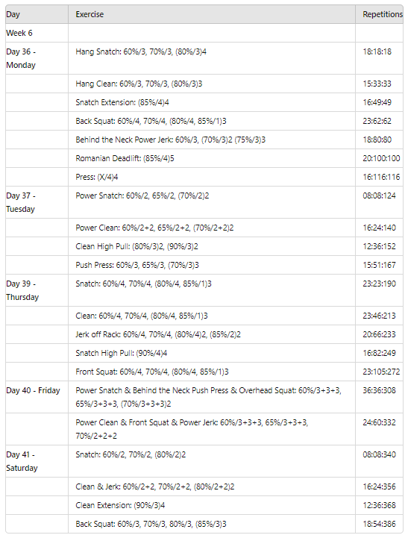Click the Clean Extension exercise cell
This screenshot has height=535, width=408.
click(212, 505)
